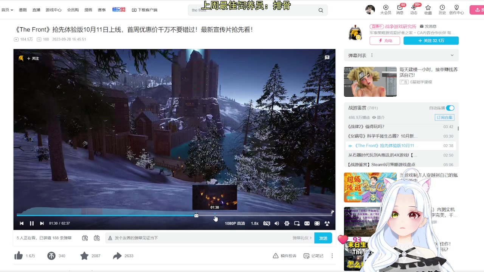This screenshot has width=484, height=272.
Task: Open the 每天建模一小时 ad thumbnail
Action: click(370, 82)
